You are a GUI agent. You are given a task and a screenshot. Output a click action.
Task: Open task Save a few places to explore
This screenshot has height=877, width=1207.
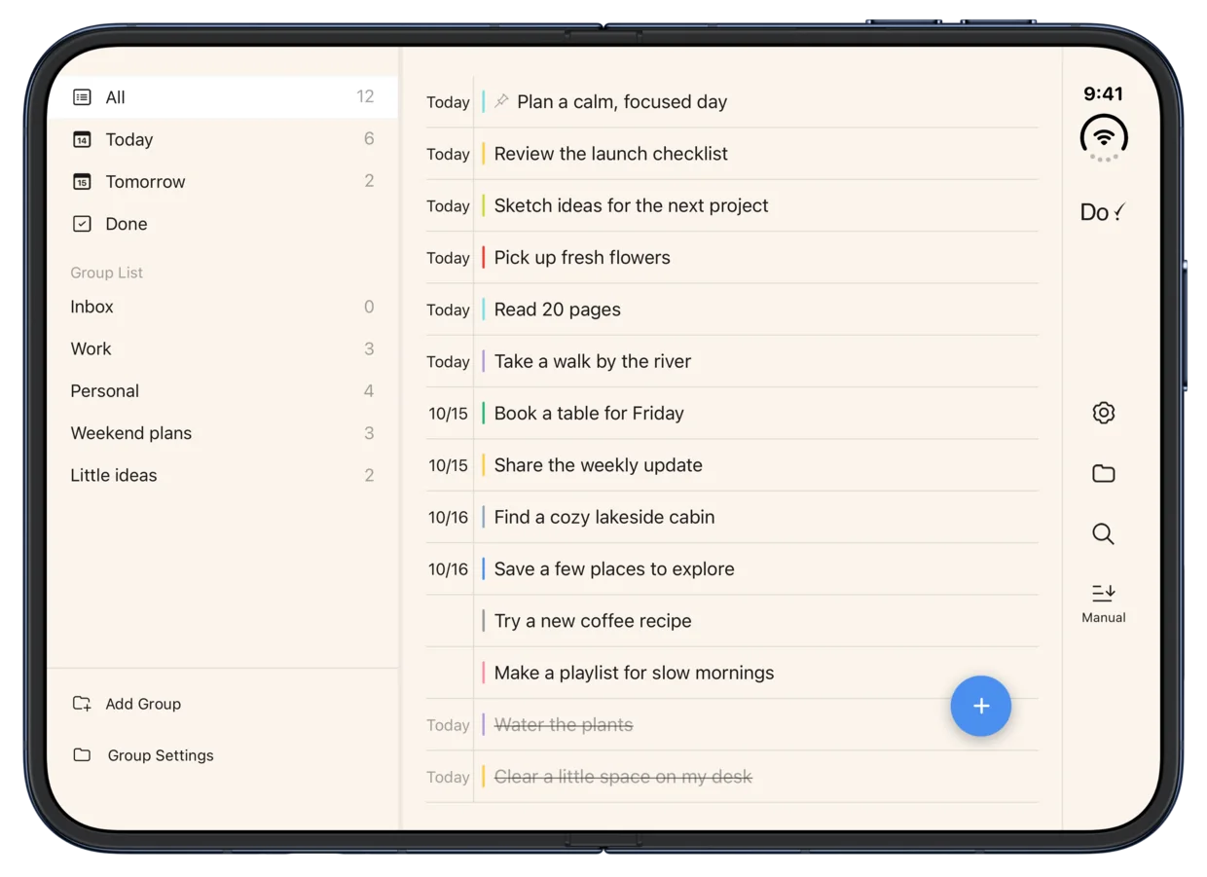[732, 568]
